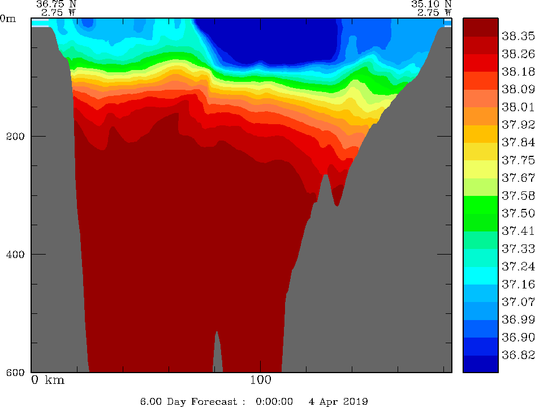This screenshot has height=407, width=535.
Task: Click the 36.99 colorbar label
Action: tap(518, 320)
